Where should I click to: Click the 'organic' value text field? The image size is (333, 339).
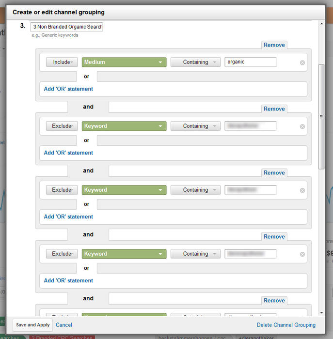[x=250, y=62]
